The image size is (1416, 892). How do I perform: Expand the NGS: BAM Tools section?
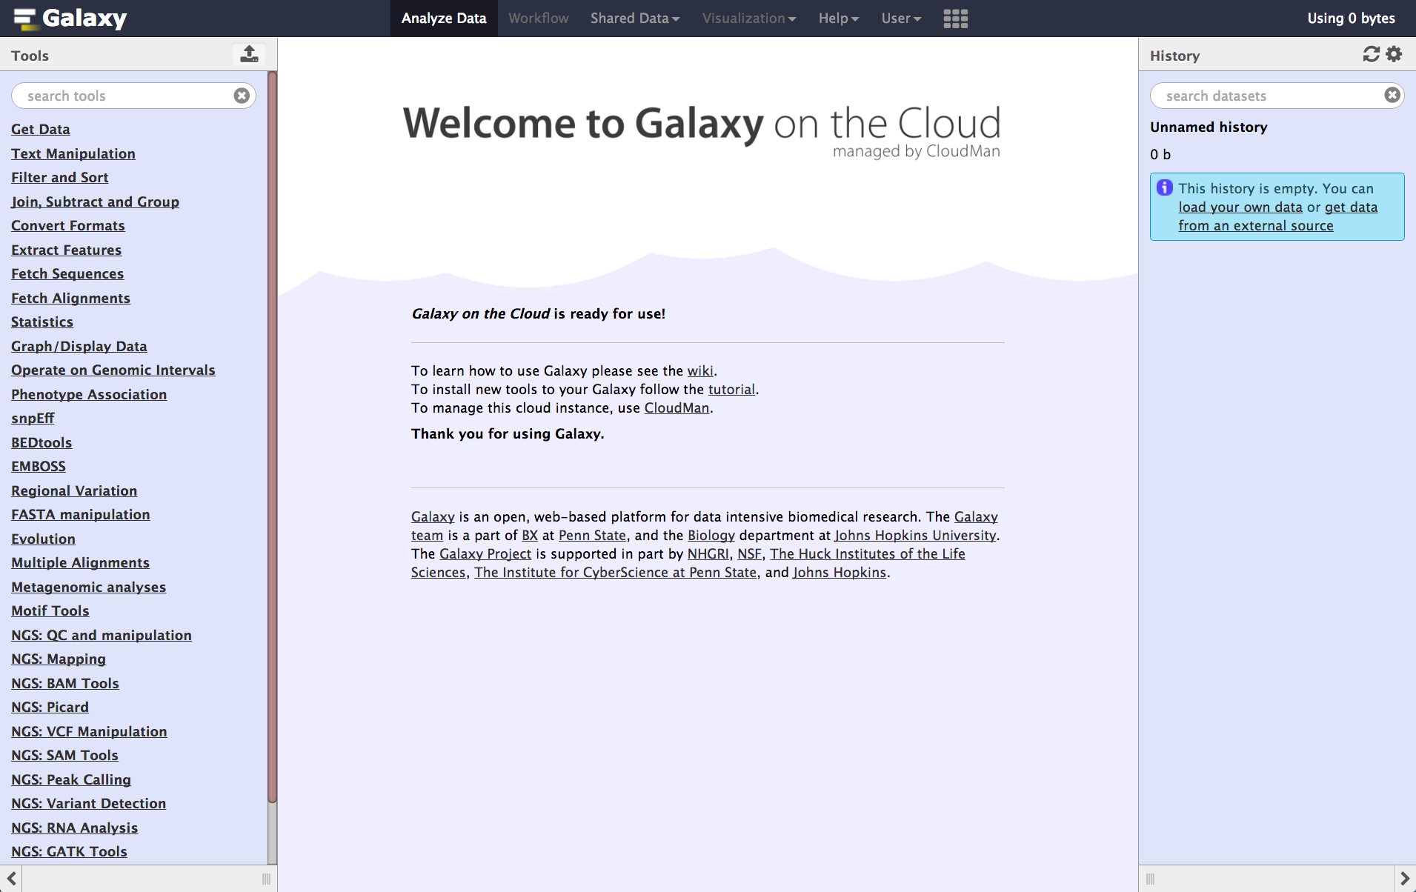point(65,683)
